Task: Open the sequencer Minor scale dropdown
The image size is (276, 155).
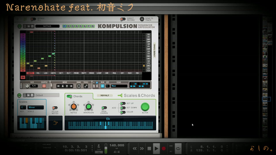Action: pyautogui.click(x=119, y=86)
